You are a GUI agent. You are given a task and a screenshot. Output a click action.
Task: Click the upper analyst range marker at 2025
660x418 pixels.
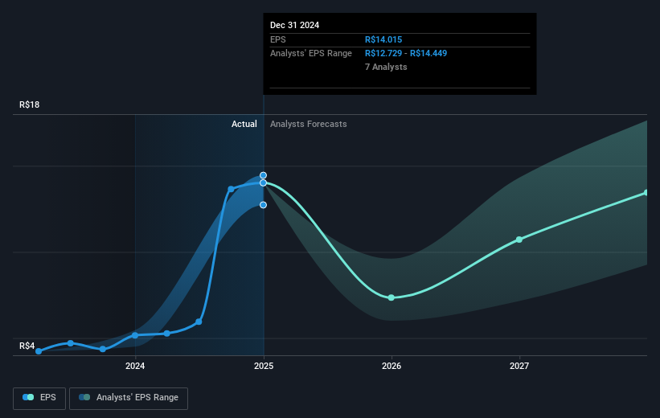click(263, 175)
